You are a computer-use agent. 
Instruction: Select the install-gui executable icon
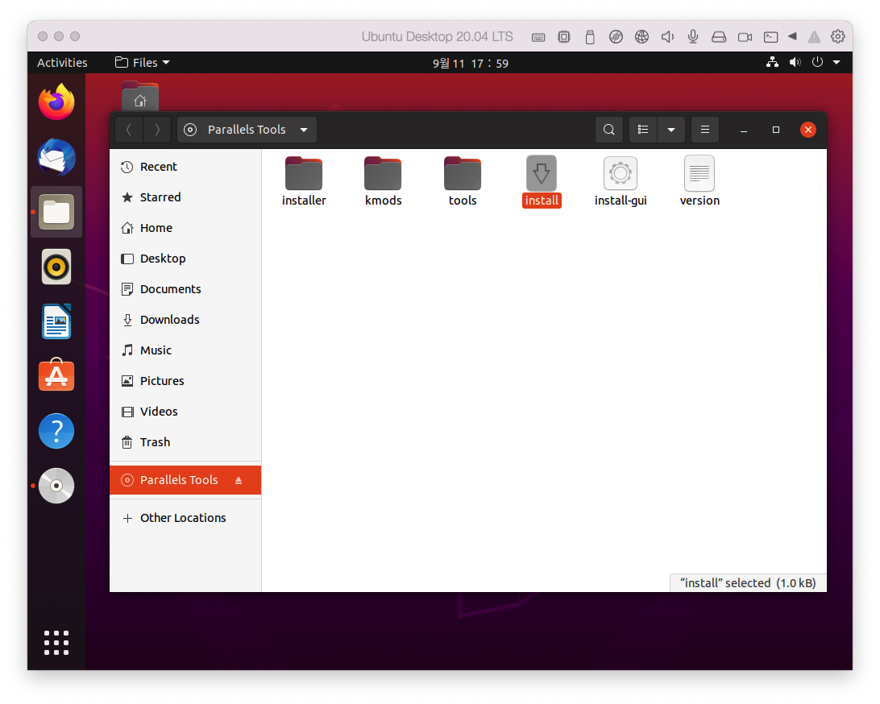click(621, 173)
